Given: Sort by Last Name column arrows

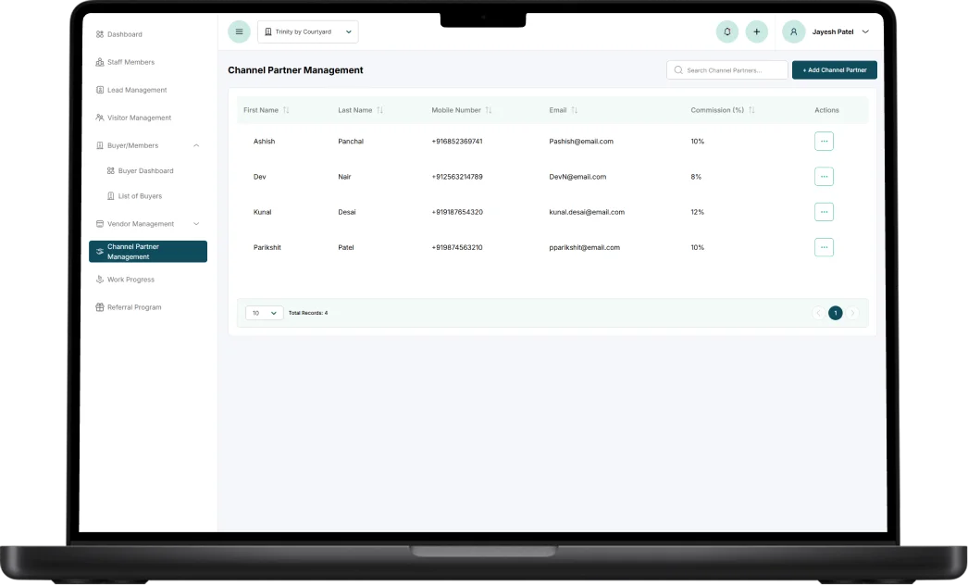Looking at the screenshot, I should [x=379, y=110].
